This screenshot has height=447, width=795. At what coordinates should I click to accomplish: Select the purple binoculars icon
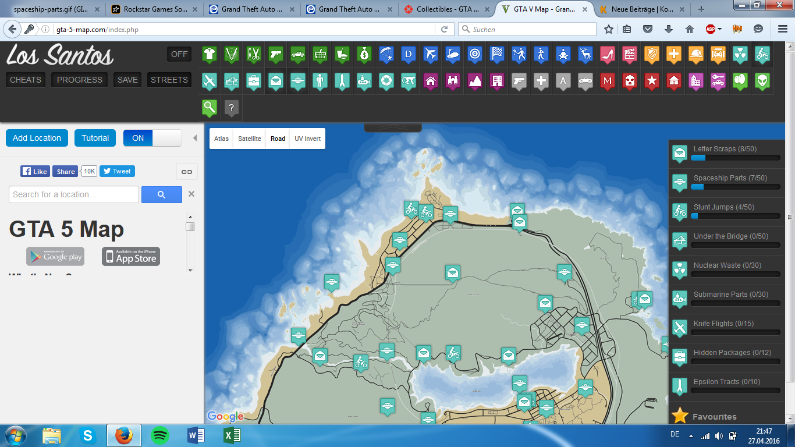pyautogui.click(x=452, y=81)
